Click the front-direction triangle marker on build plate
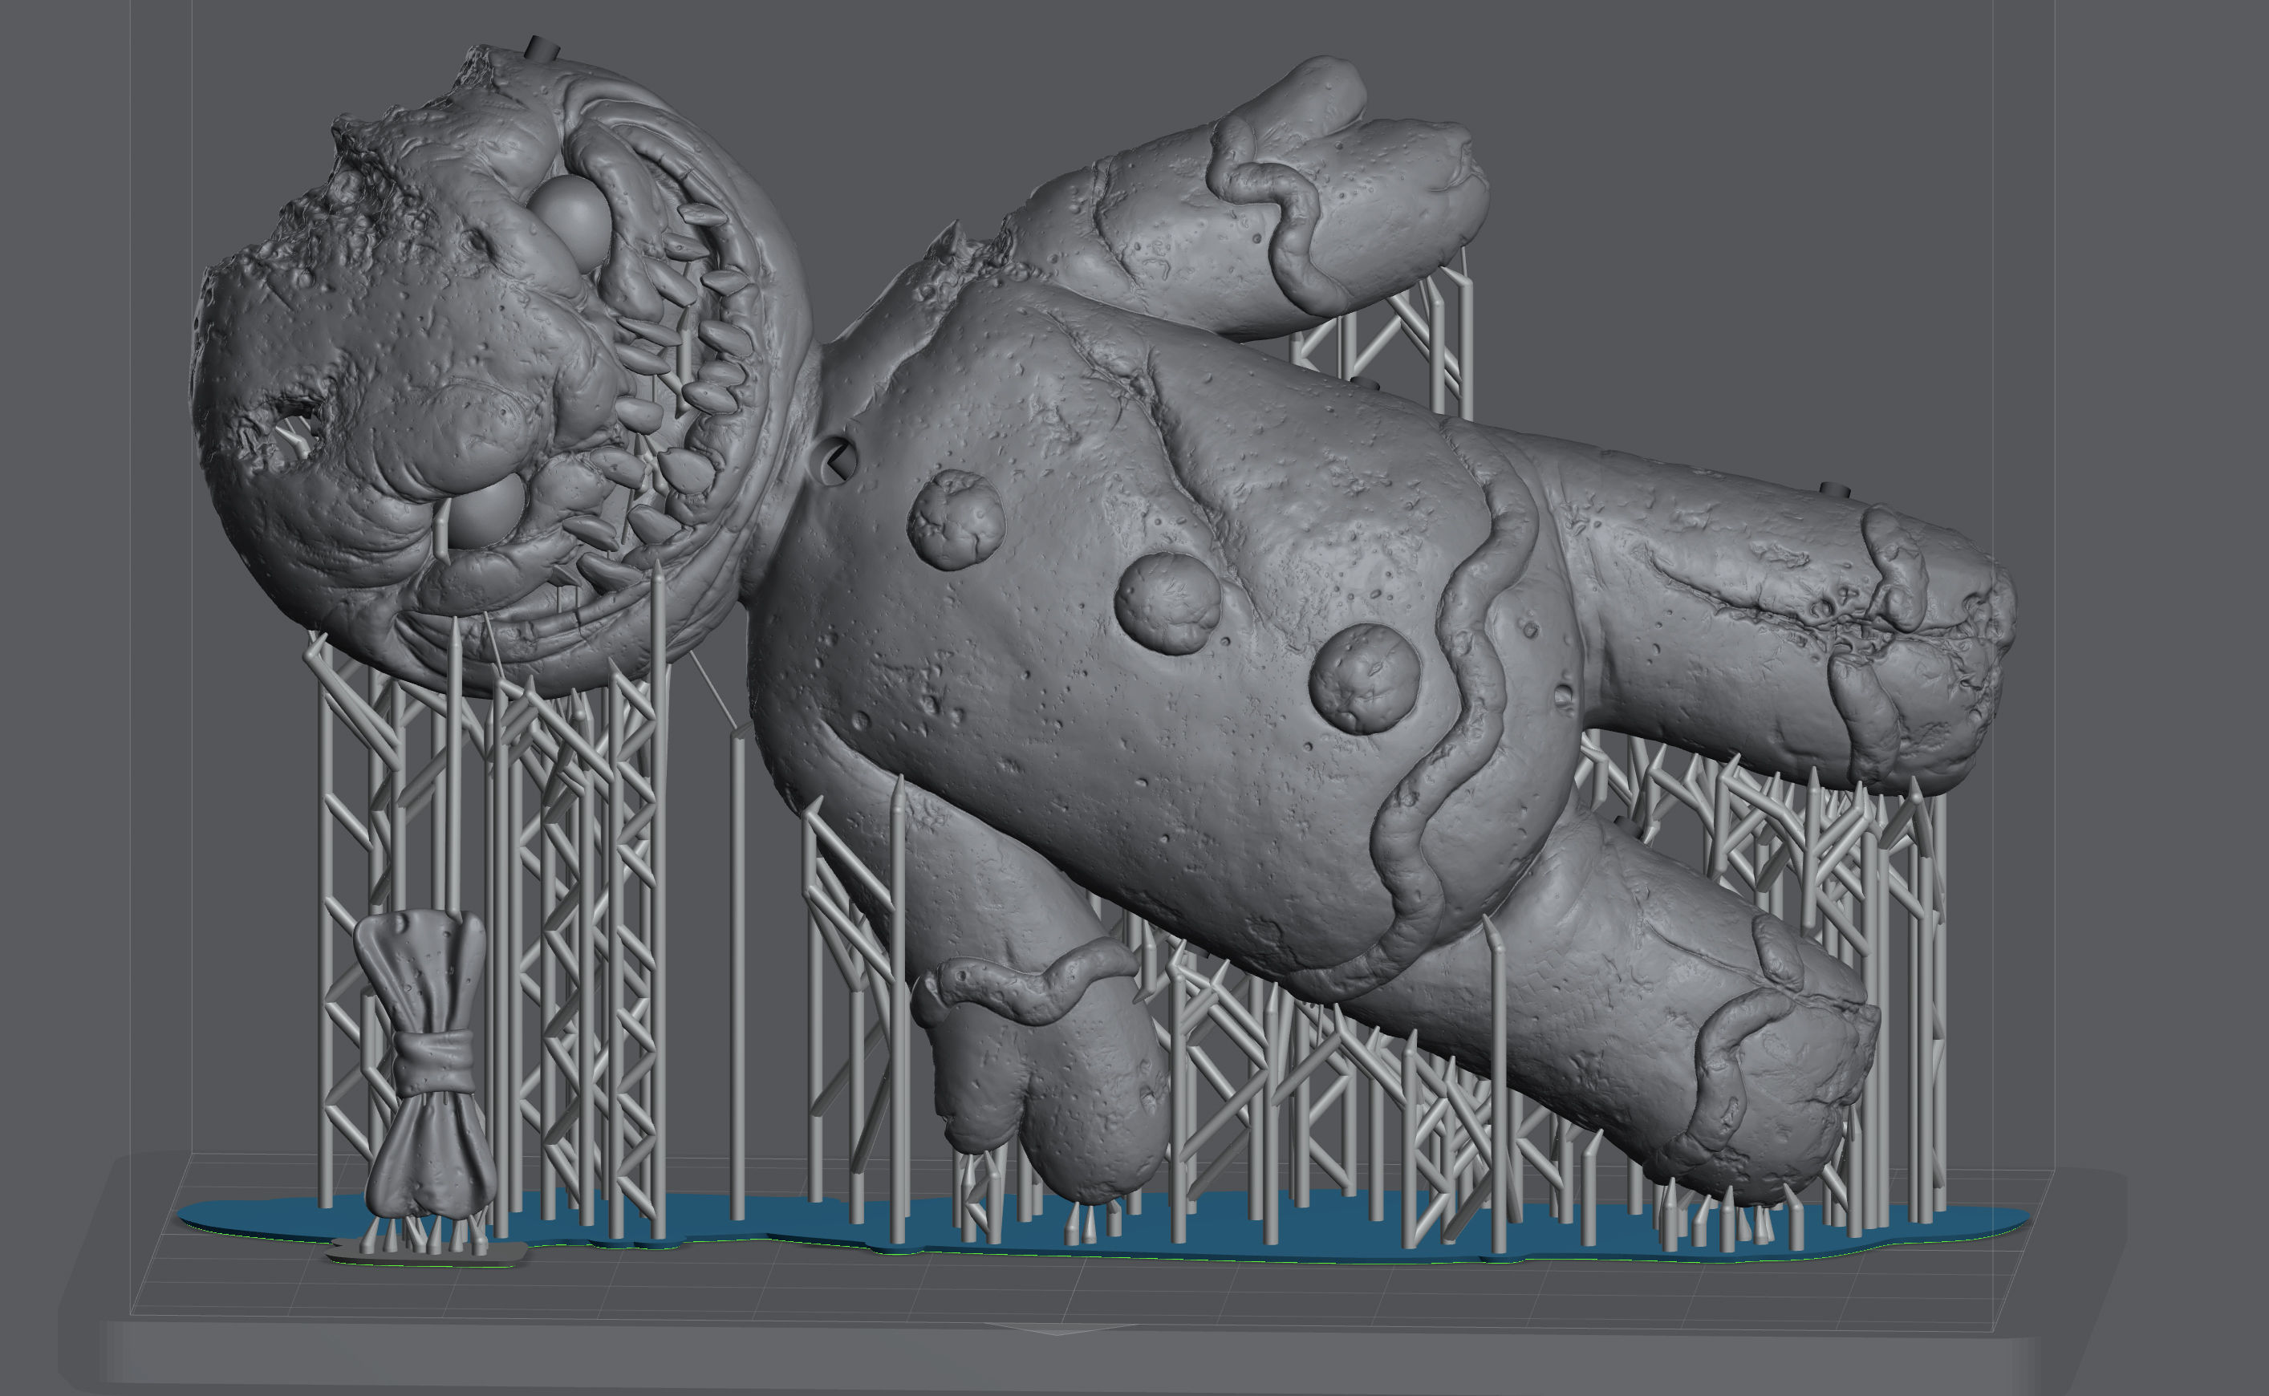 (1060, 1329)
